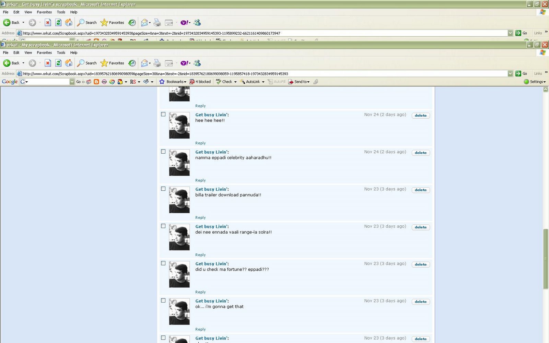
Task: Open Favorites menu in My scrapbook window
Action: (x=44, y=52)
